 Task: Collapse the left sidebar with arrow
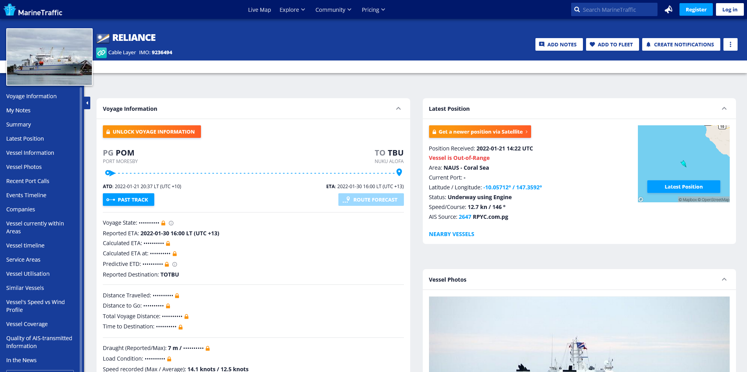[x=87, y=103]
